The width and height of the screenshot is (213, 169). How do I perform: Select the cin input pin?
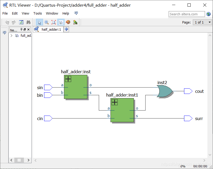[x=48, y=118]
